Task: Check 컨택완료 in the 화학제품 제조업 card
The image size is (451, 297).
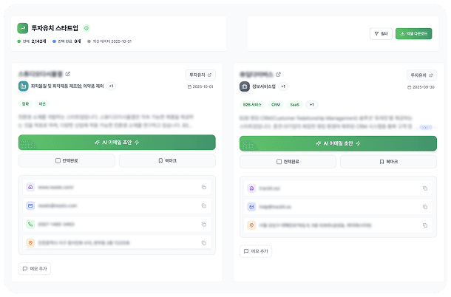Action: (67, 160)
